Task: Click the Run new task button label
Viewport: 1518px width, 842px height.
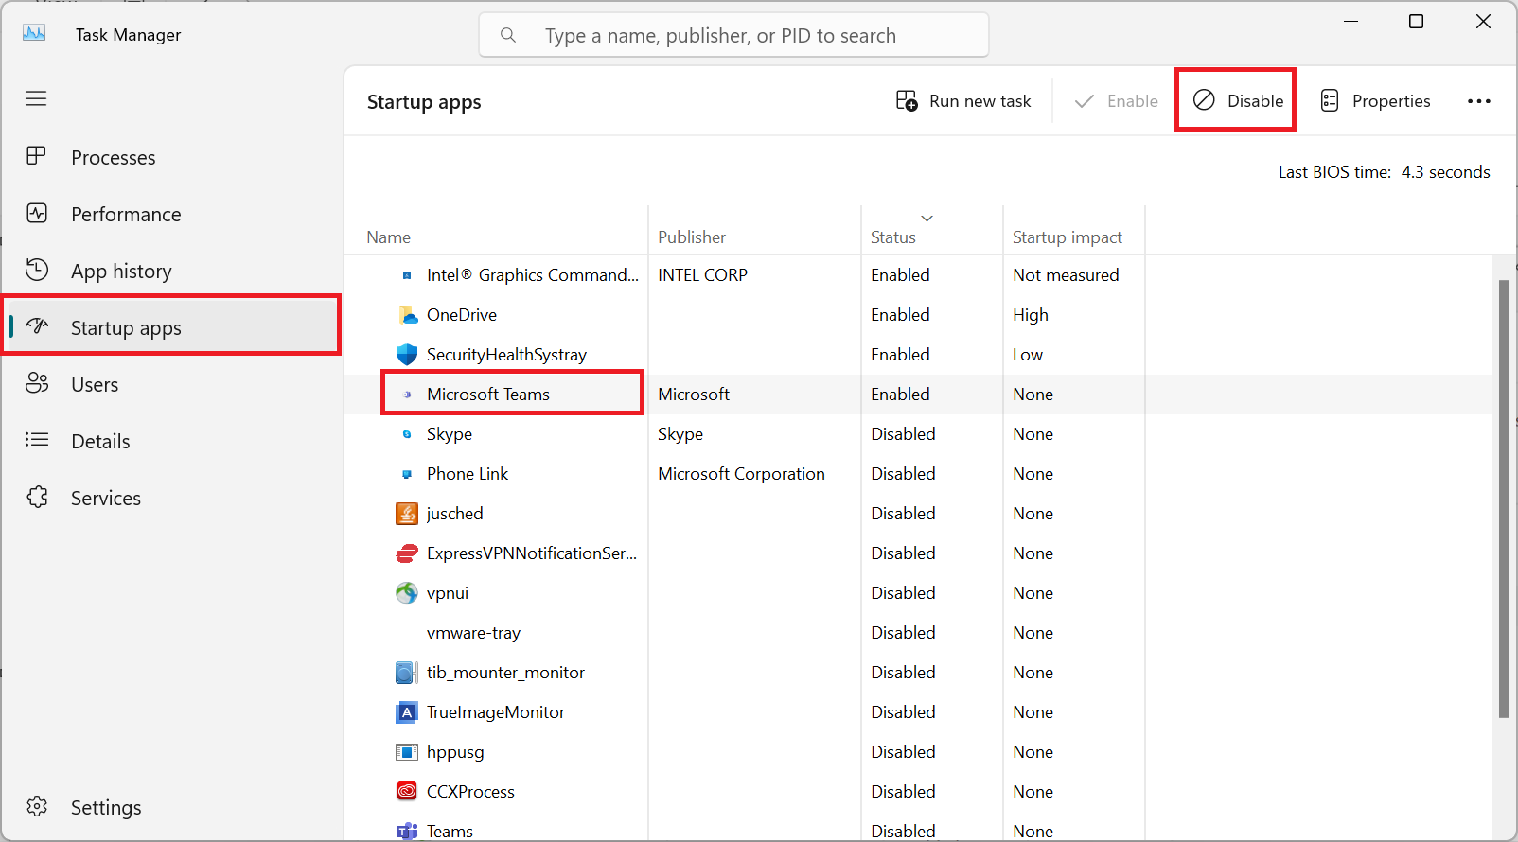Action: pos(980,101)
